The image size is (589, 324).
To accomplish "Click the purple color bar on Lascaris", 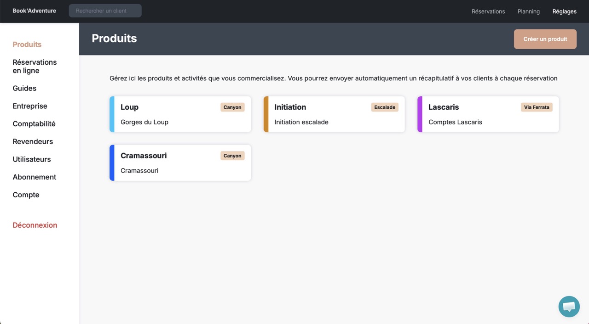I will [420, 114].
